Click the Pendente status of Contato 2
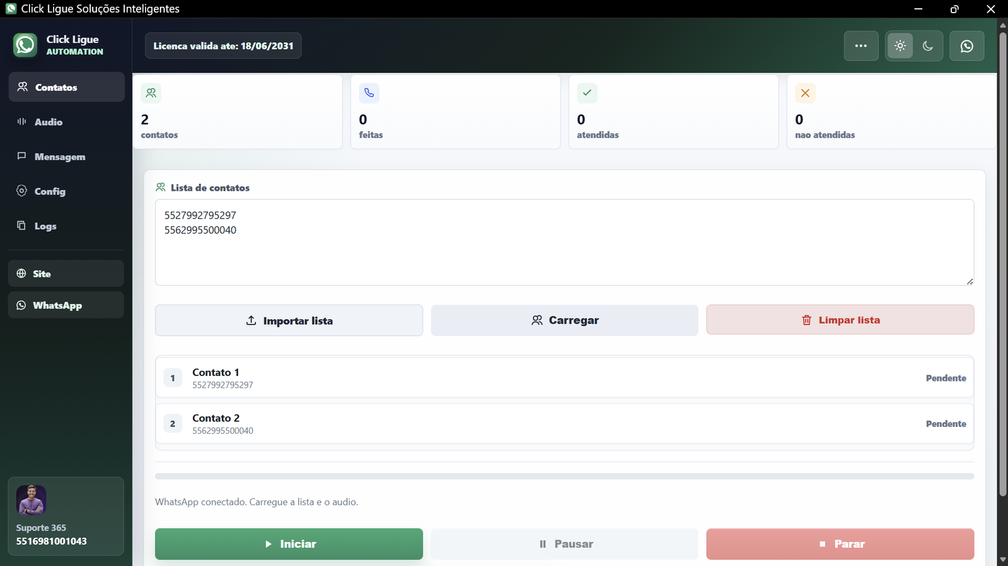Viewport: 1008px width, 566px height. pyautogui.click(x=946, y=424)
